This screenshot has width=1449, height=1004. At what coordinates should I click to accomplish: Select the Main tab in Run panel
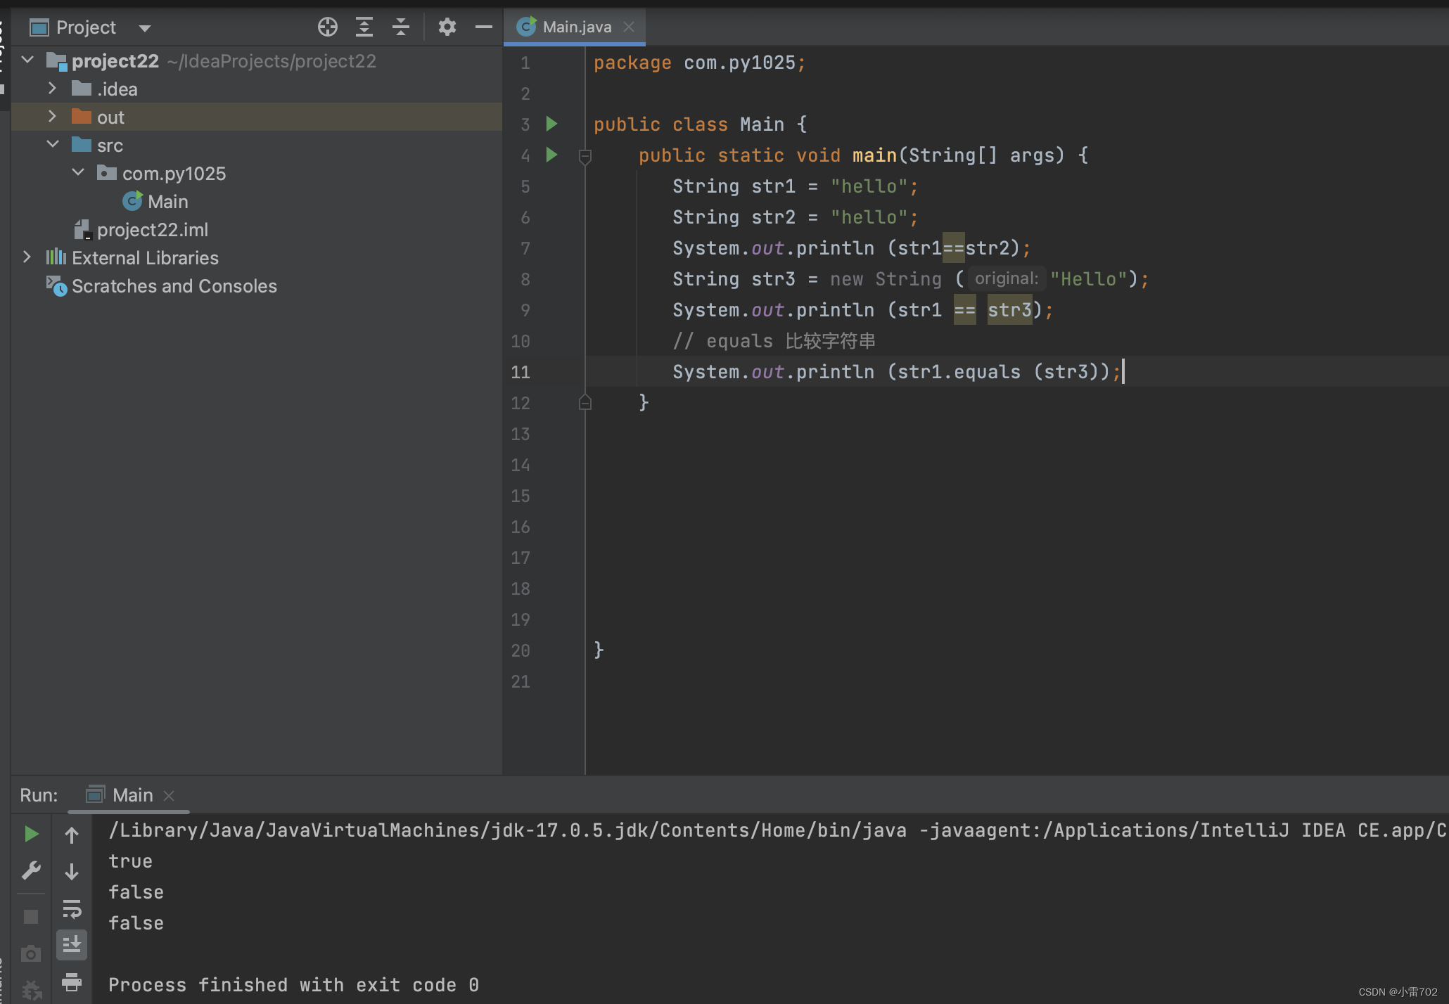click(x=132, y=795)
